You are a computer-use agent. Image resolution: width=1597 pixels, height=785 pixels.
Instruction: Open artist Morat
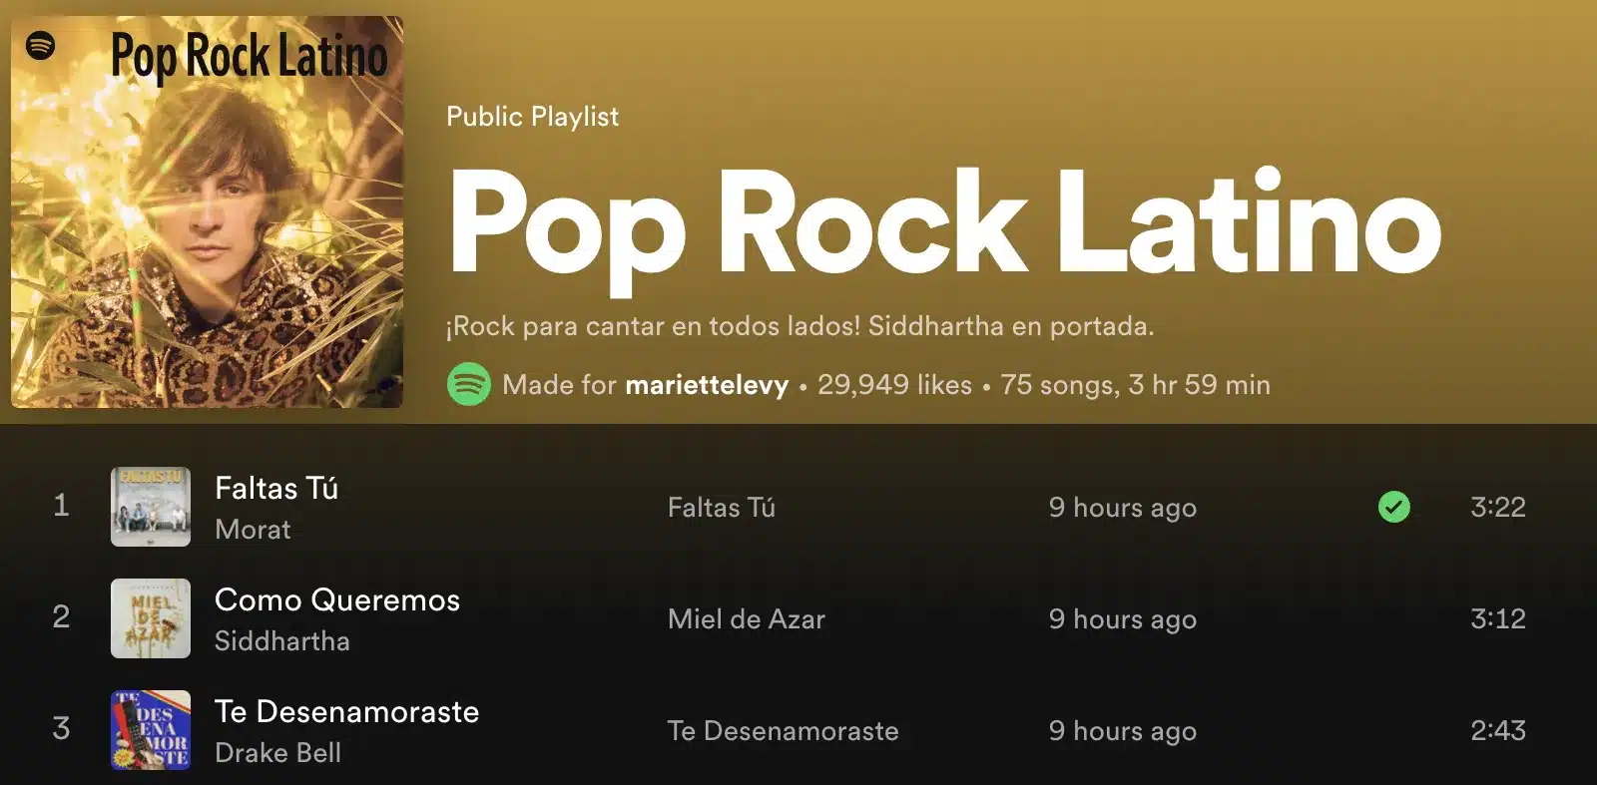[253, 530]
